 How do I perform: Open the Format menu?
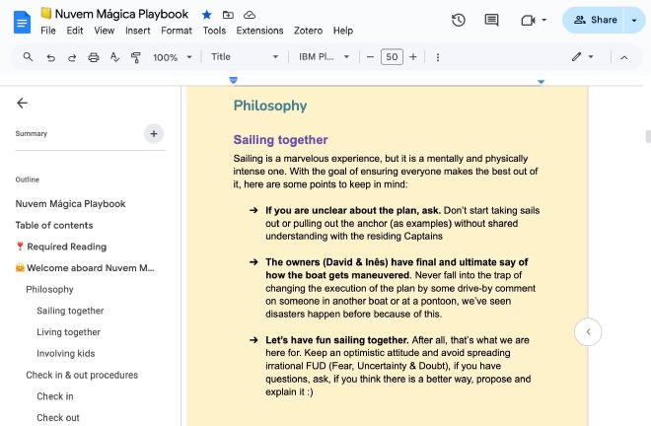[177, 31]
